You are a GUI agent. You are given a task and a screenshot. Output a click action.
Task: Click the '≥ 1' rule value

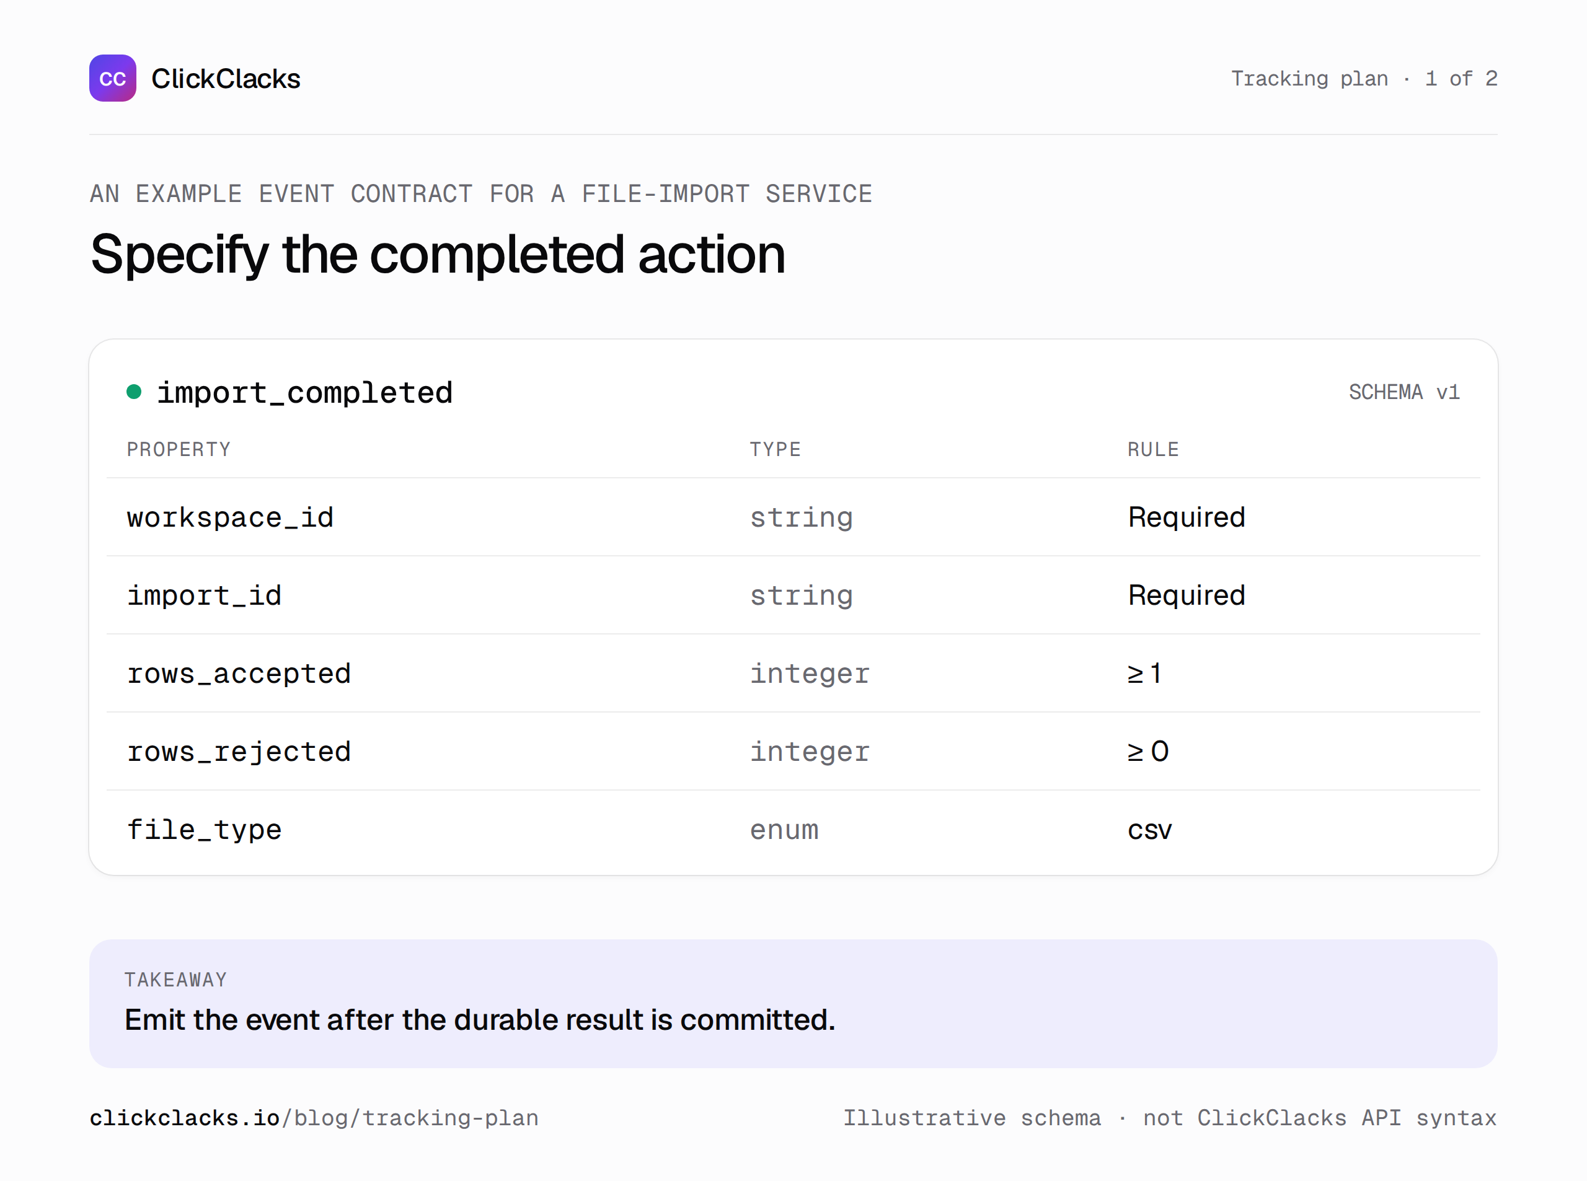(1144, 673)
